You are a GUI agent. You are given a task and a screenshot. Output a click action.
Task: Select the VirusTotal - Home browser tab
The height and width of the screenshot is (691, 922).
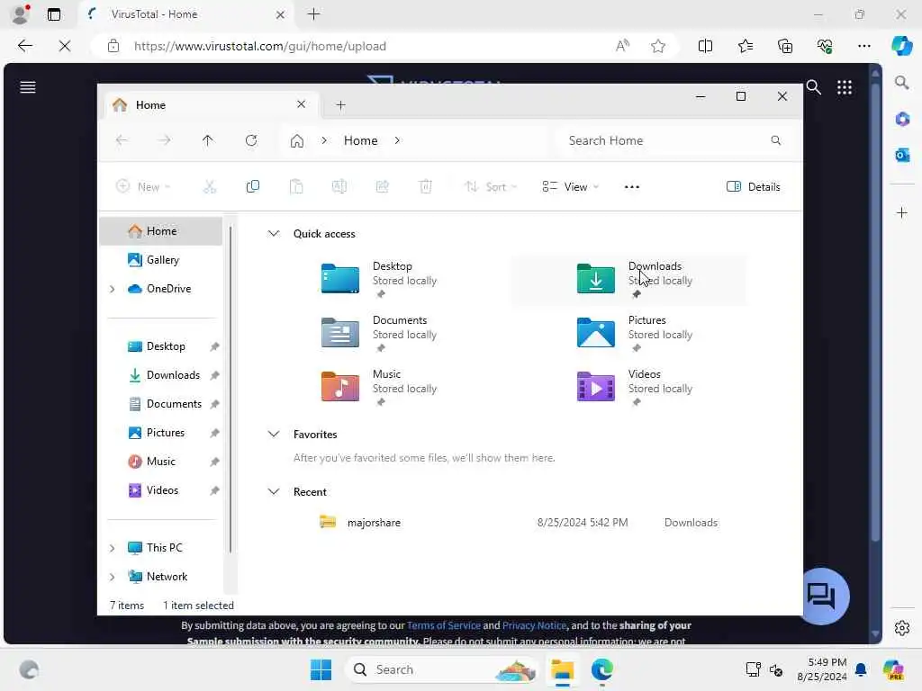(x=185, y=14)
